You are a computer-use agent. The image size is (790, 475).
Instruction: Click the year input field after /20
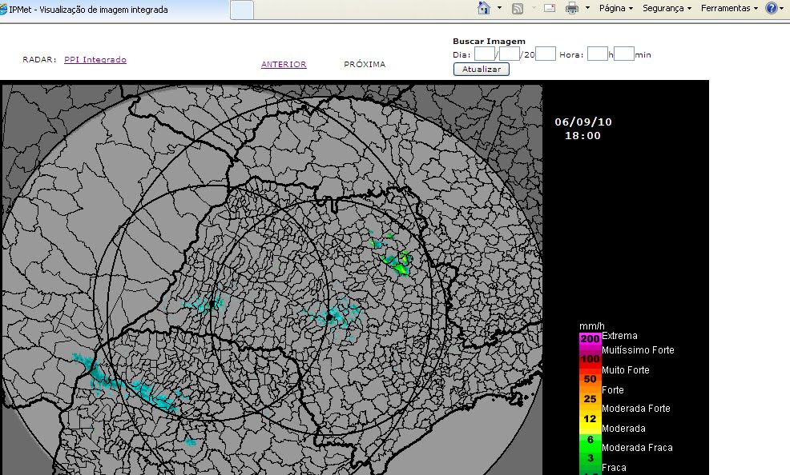point(545,54)
